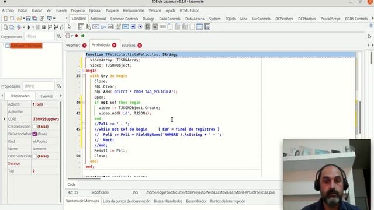Viewport: 374px width, 210px height.
Task: Toggle the OldCreateOrder checkbox
Action: point(34,156)
